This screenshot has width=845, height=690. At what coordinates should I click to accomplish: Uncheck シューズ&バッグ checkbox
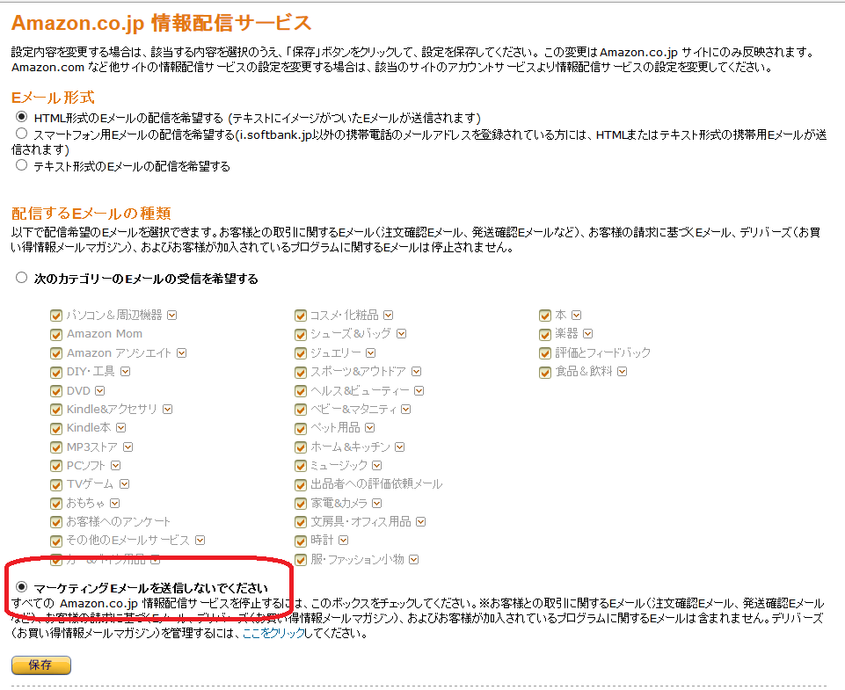301,335
